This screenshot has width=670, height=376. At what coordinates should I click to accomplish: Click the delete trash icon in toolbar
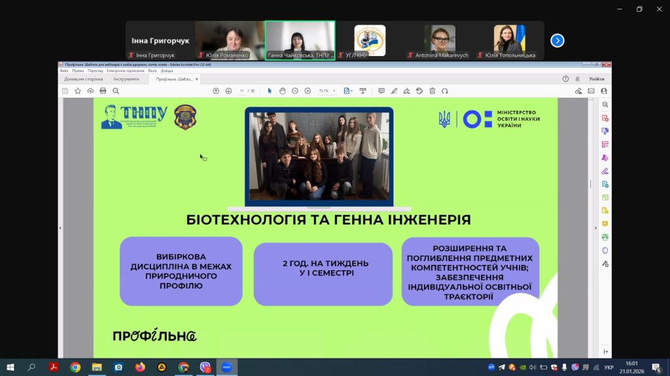point(432,91)
